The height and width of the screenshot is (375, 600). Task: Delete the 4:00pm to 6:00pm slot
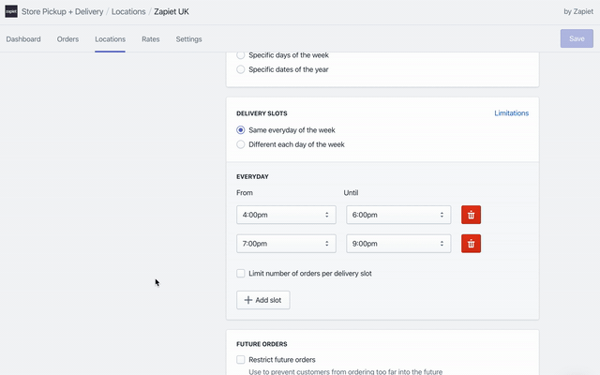point(471,215)
